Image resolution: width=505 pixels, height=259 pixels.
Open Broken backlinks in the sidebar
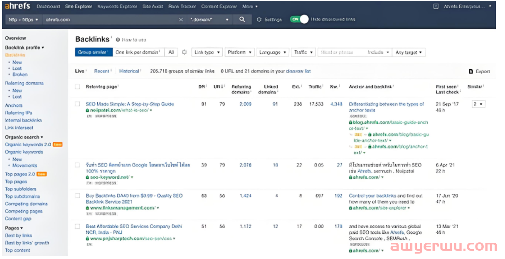(20, 74)
